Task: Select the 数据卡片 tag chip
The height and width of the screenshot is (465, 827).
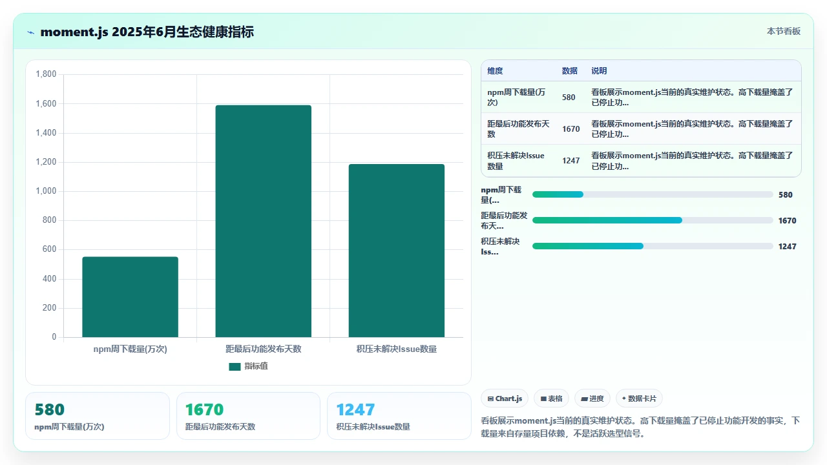Action: (639, 398)
